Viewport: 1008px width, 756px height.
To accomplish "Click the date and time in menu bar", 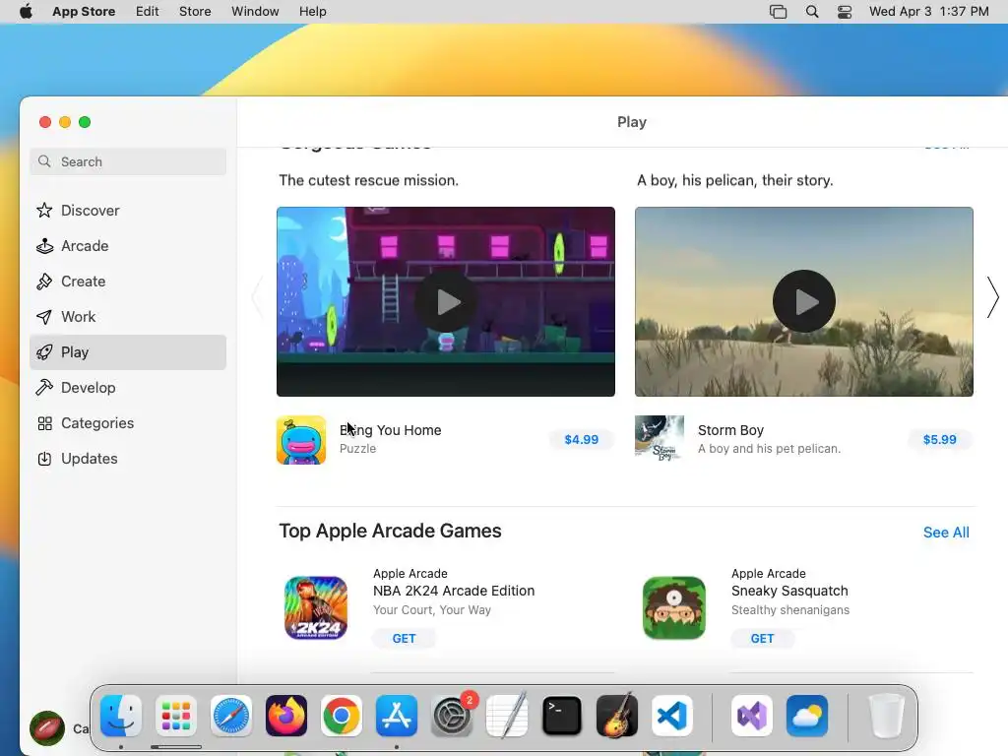I will (x=929, y=12).
